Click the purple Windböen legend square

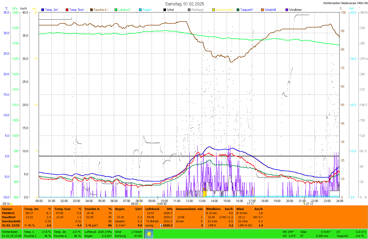[x=287, y=10]
